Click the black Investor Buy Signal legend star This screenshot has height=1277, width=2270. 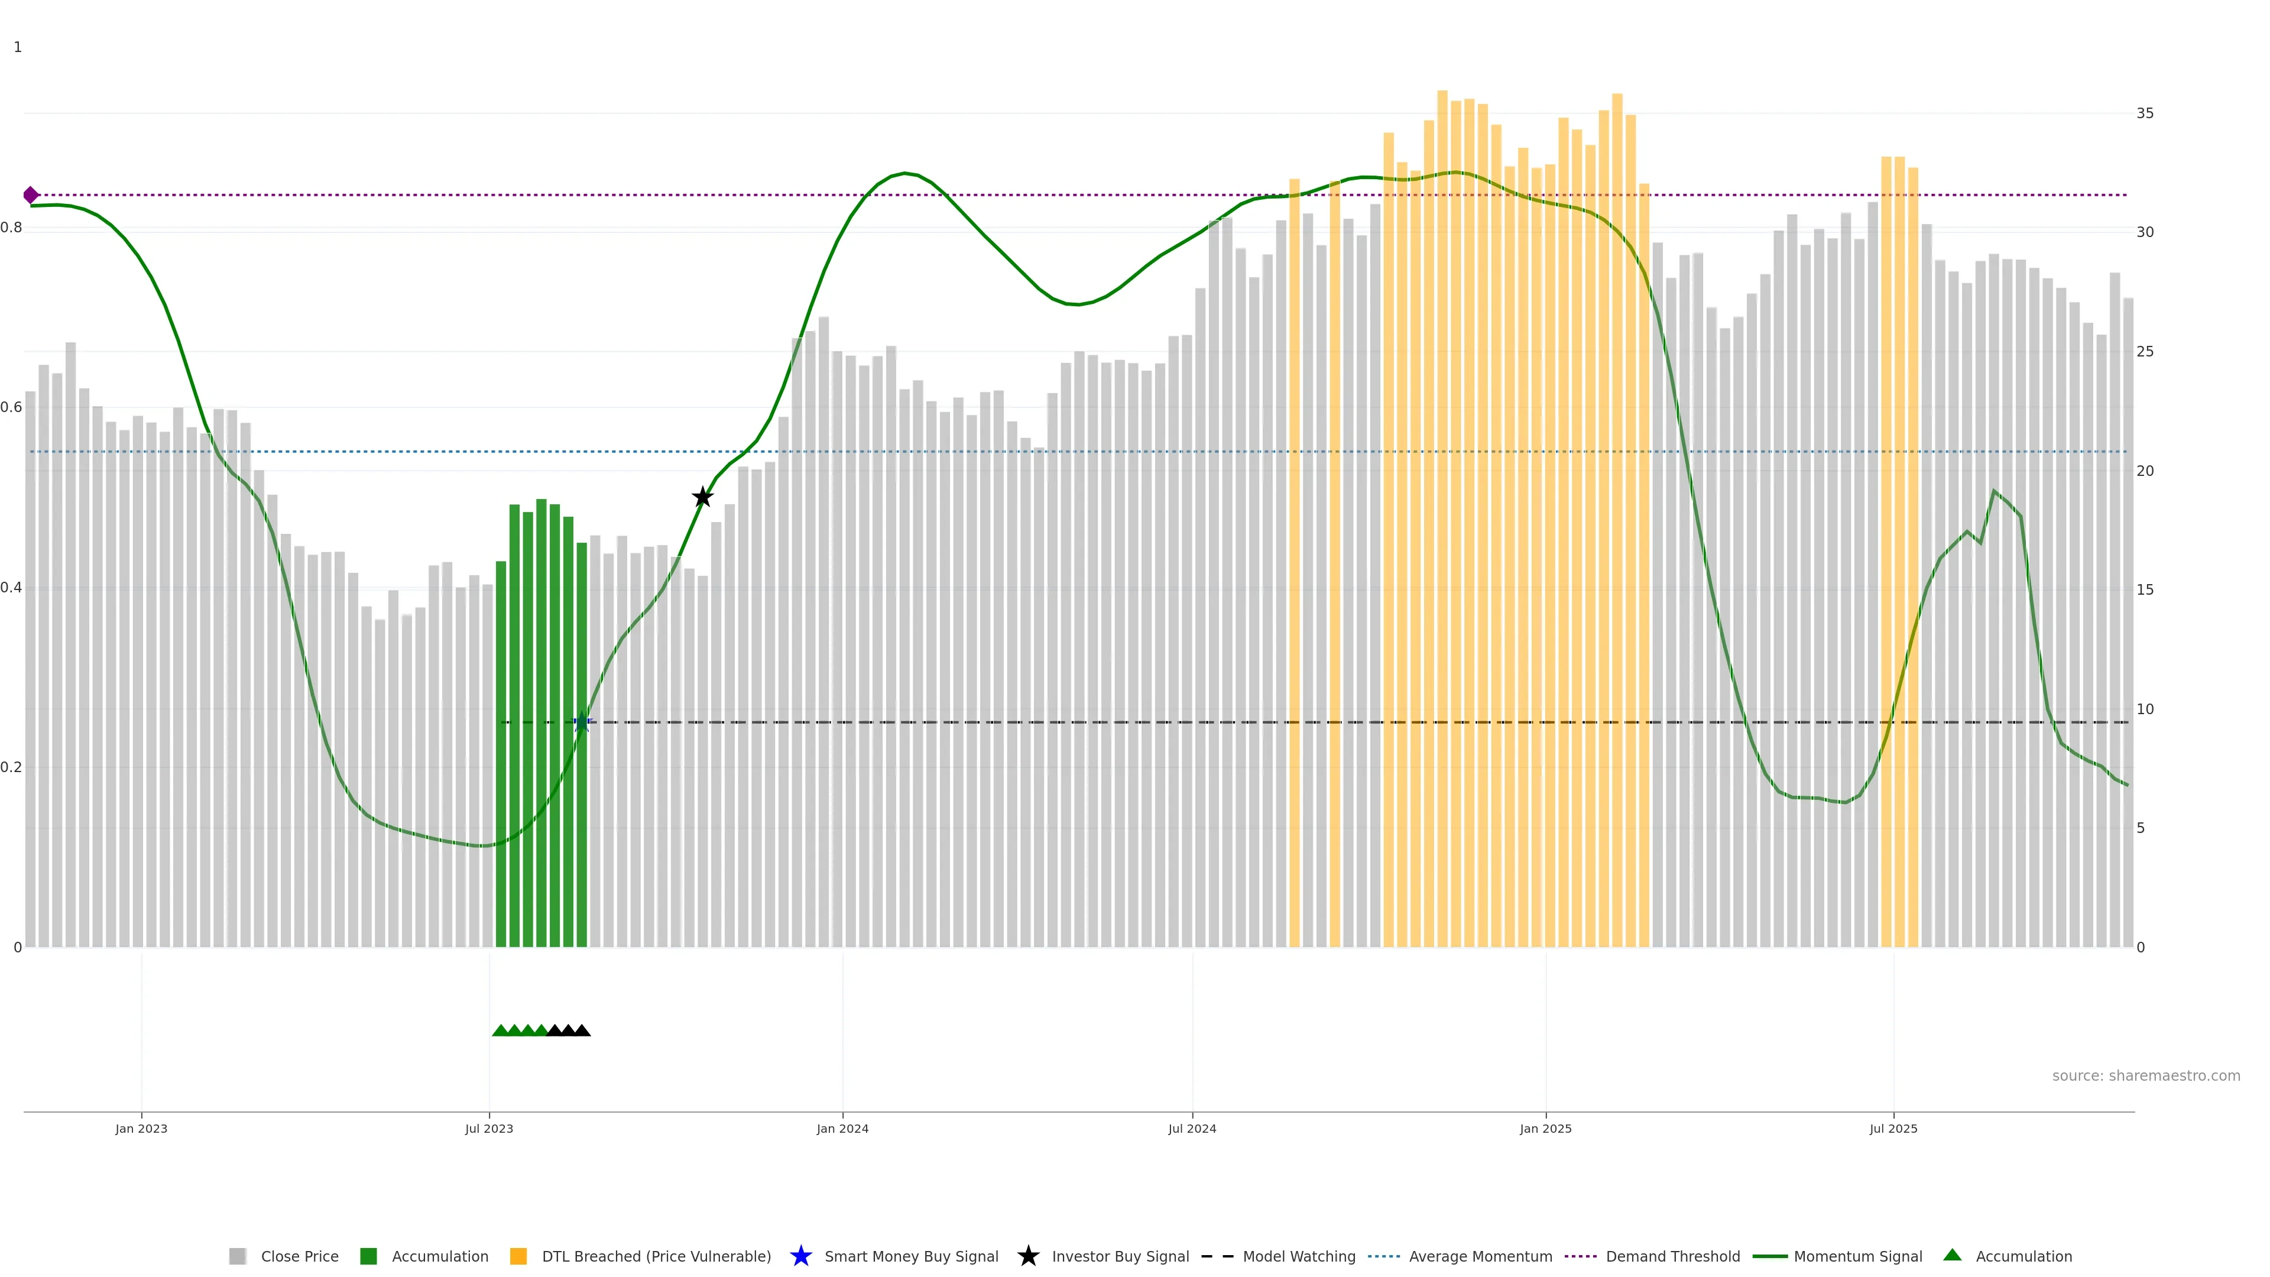click(1027, 1256)
